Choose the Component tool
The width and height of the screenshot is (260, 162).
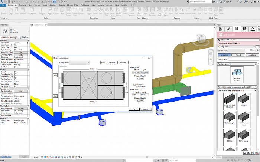click(32, 11)
